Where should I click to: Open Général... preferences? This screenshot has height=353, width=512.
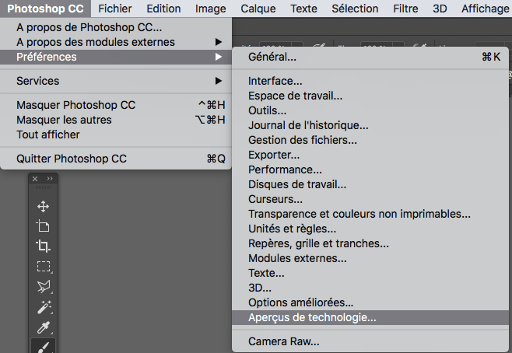pyautogui.click(x=370, y=57)
